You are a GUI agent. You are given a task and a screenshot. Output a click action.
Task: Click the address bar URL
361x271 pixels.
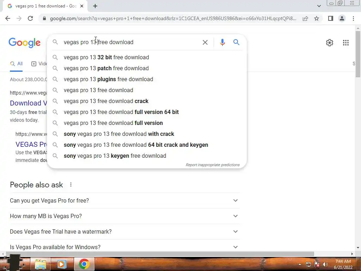click(x=173, y=18)
